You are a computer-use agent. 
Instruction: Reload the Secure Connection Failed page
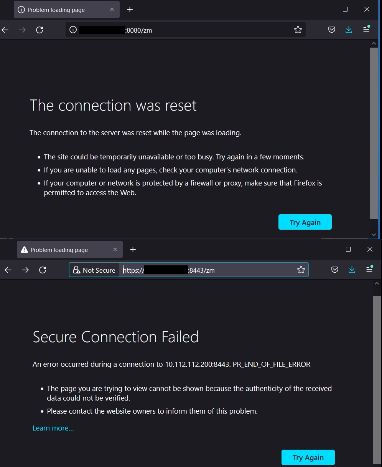pyautogui.click(x=43, y=270)
